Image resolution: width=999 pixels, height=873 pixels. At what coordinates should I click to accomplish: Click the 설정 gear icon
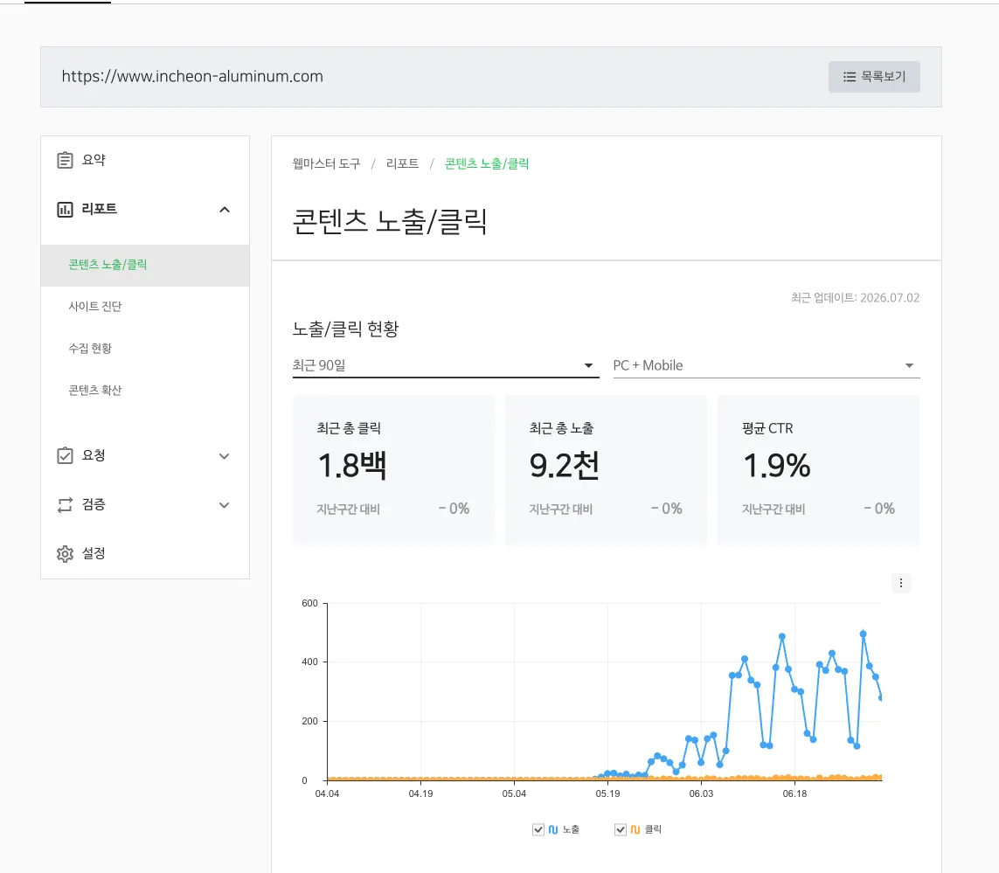tap(65, 554)
